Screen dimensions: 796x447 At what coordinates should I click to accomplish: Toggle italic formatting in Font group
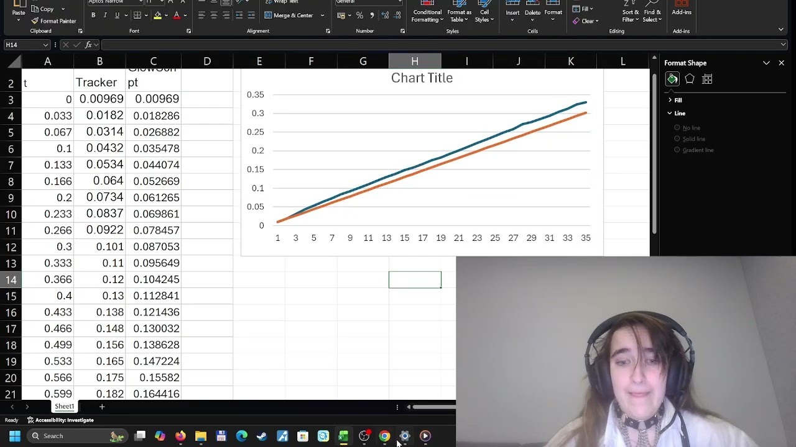[x=104, y=15]
